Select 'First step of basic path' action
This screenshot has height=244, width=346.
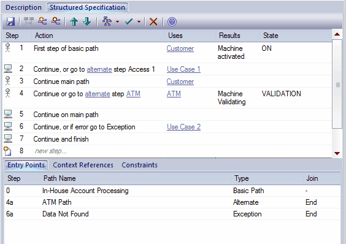coord(66,48)
